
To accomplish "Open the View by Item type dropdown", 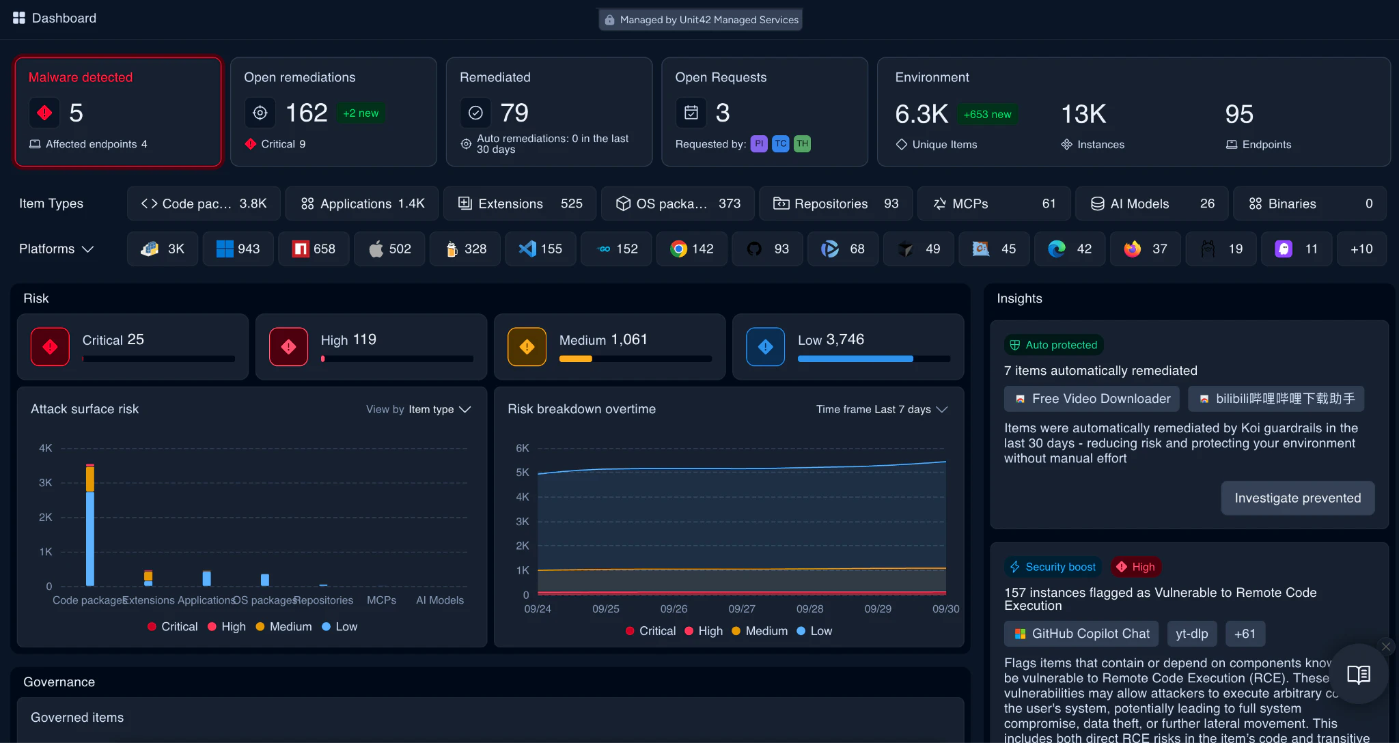I will click(419, 409).
